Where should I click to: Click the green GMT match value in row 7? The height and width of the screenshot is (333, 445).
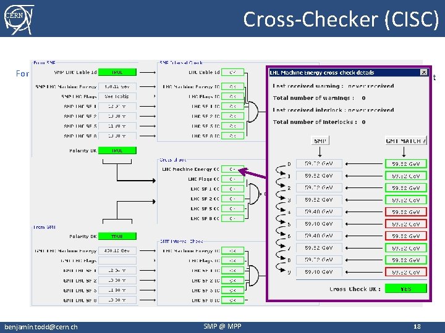(x=406, y=248)
